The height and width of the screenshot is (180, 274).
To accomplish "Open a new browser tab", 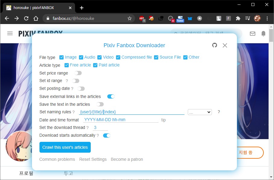I will (82, 8).
